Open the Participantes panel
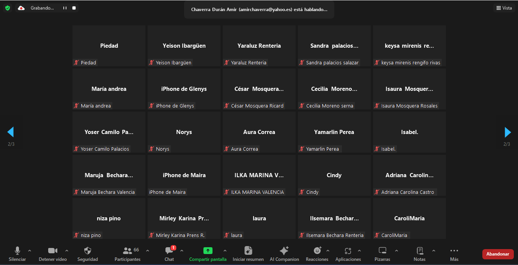 point(128,251)
